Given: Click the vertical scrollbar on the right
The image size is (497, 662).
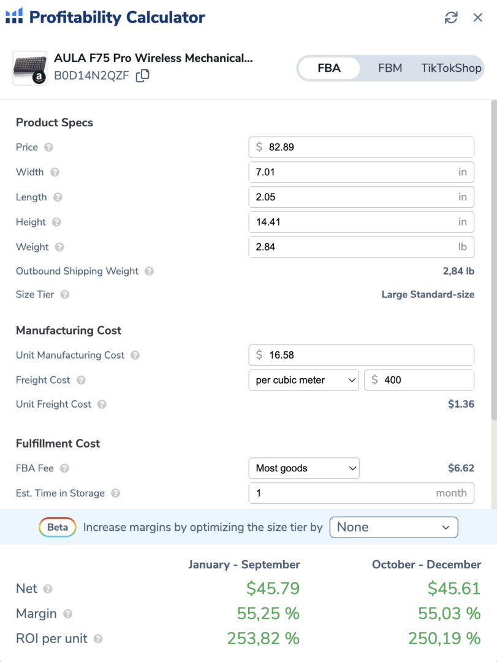Looking at the screenshot, I should click(x=493, y=264).
